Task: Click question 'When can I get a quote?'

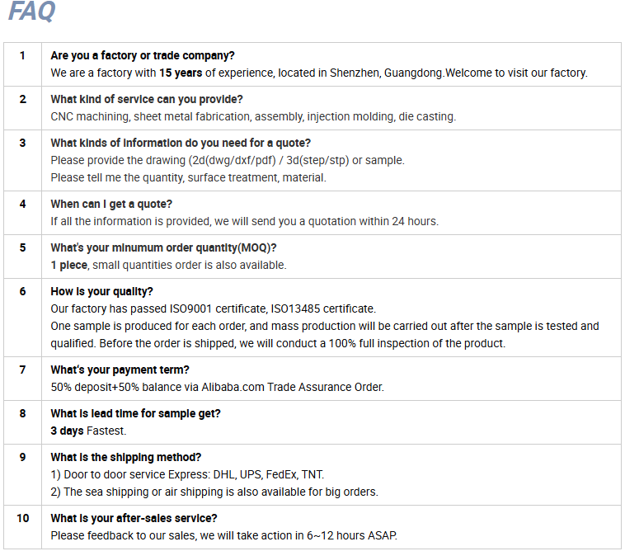Action: click(x=111, y=204)
